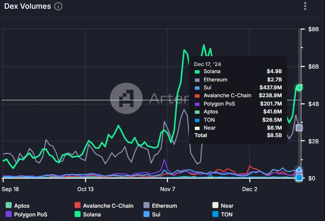Viewport: 325px width, 221px height.
Task: Click the Polygon PoS $201.7M tooltip value
Action: pos(271,104)
